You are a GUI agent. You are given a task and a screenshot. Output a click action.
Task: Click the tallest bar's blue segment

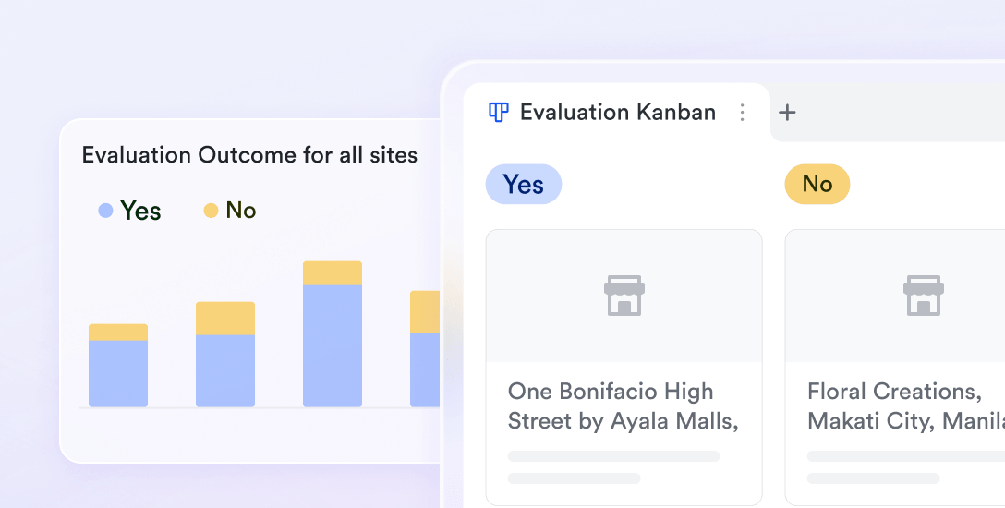333,346
